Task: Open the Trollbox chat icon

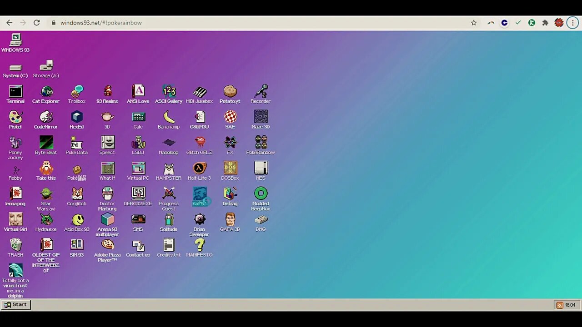Action: click(77, 94)
